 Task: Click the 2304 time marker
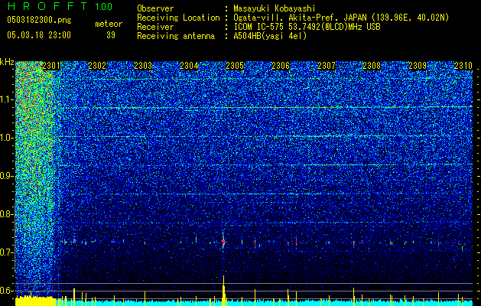tap(189, 66)
